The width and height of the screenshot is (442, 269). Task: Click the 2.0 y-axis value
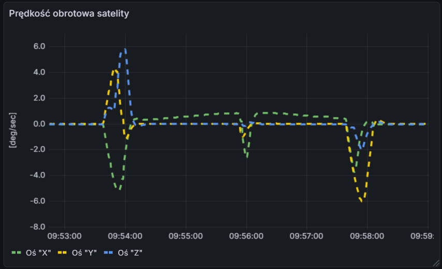pyautogui.click(x=39, y=98)
